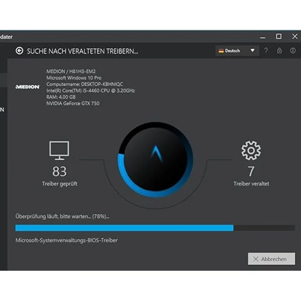Click the text "Treiber geprüft"
Screen dimensions: 301x301
tap(60, 184)
